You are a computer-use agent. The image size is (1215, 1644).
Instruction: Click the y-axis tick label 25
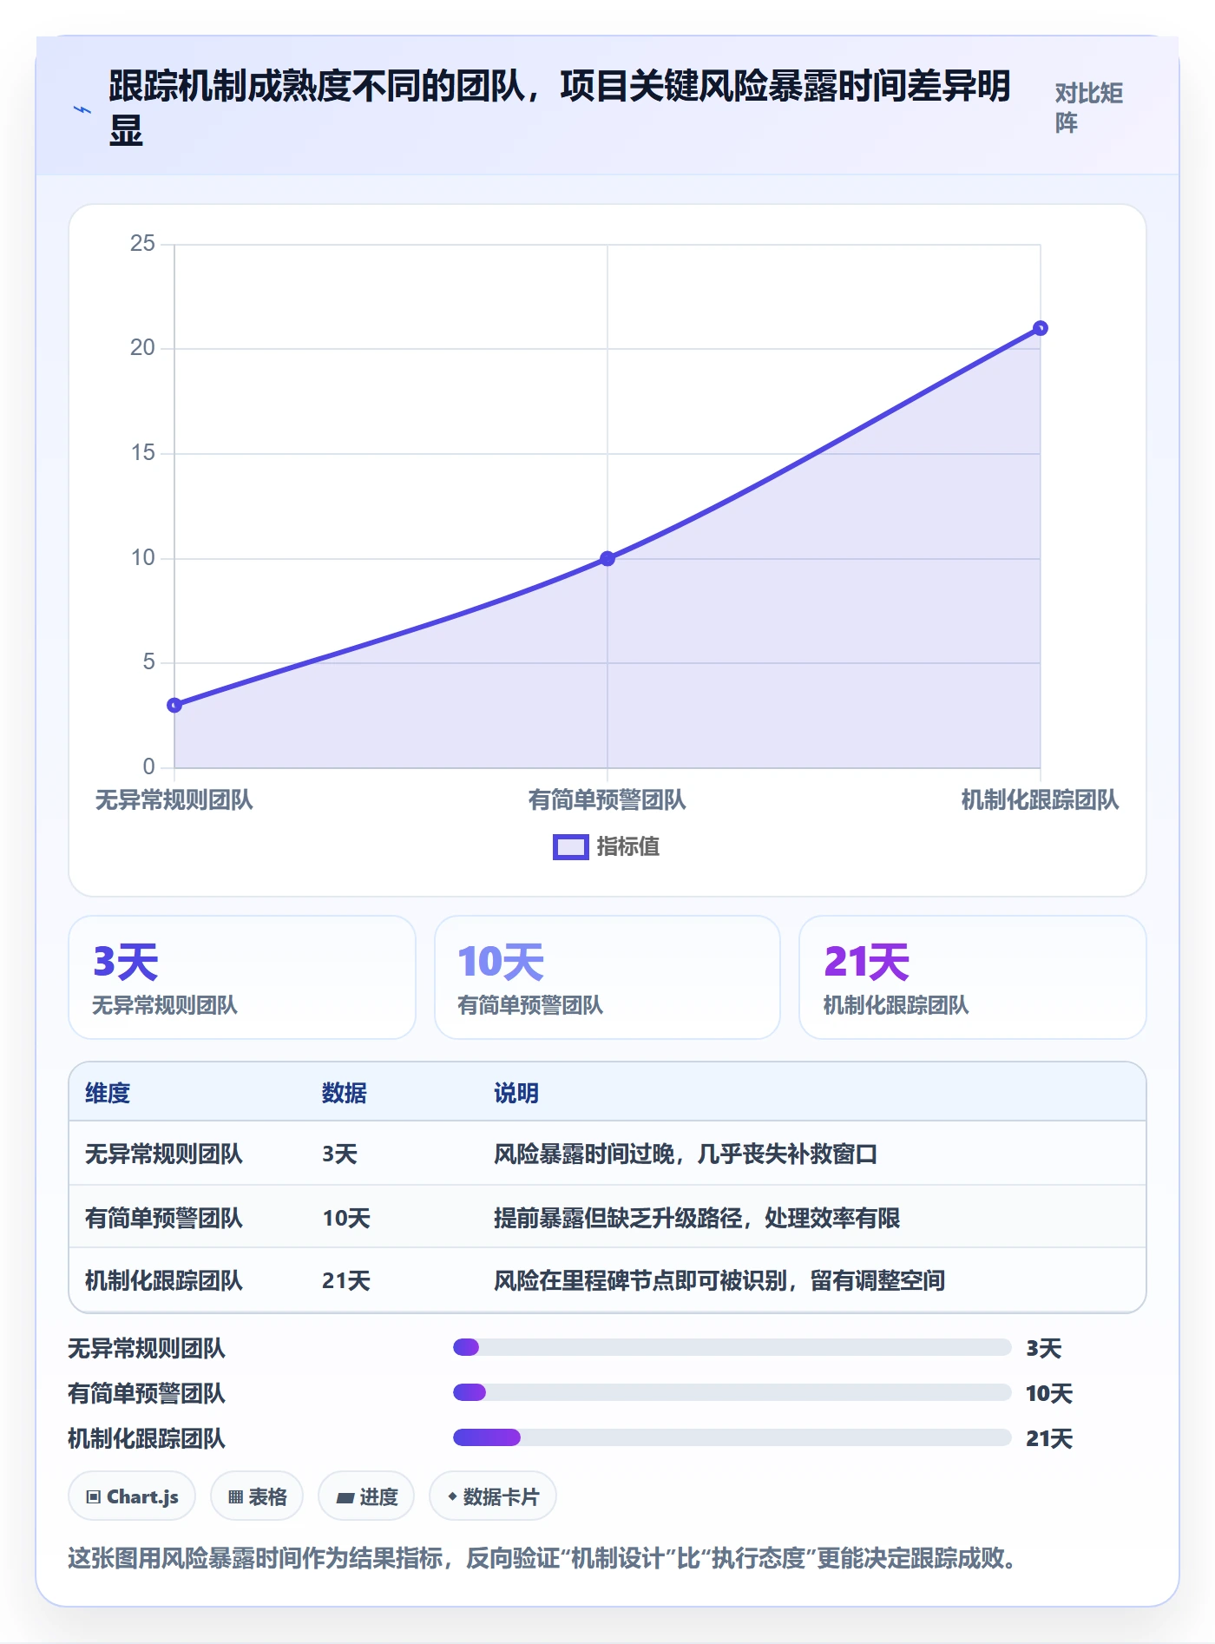142,243
